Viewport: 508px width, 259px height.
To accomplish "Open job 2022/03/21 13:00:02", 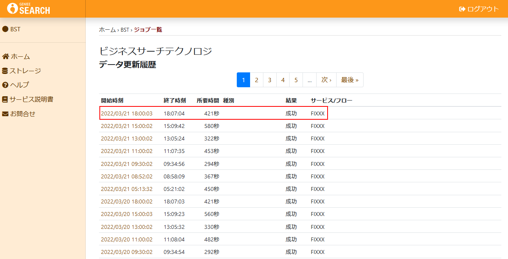I will [127, 138].
